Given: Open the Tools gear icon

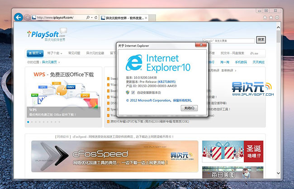Looking at the screenshot, I should 277,18.
